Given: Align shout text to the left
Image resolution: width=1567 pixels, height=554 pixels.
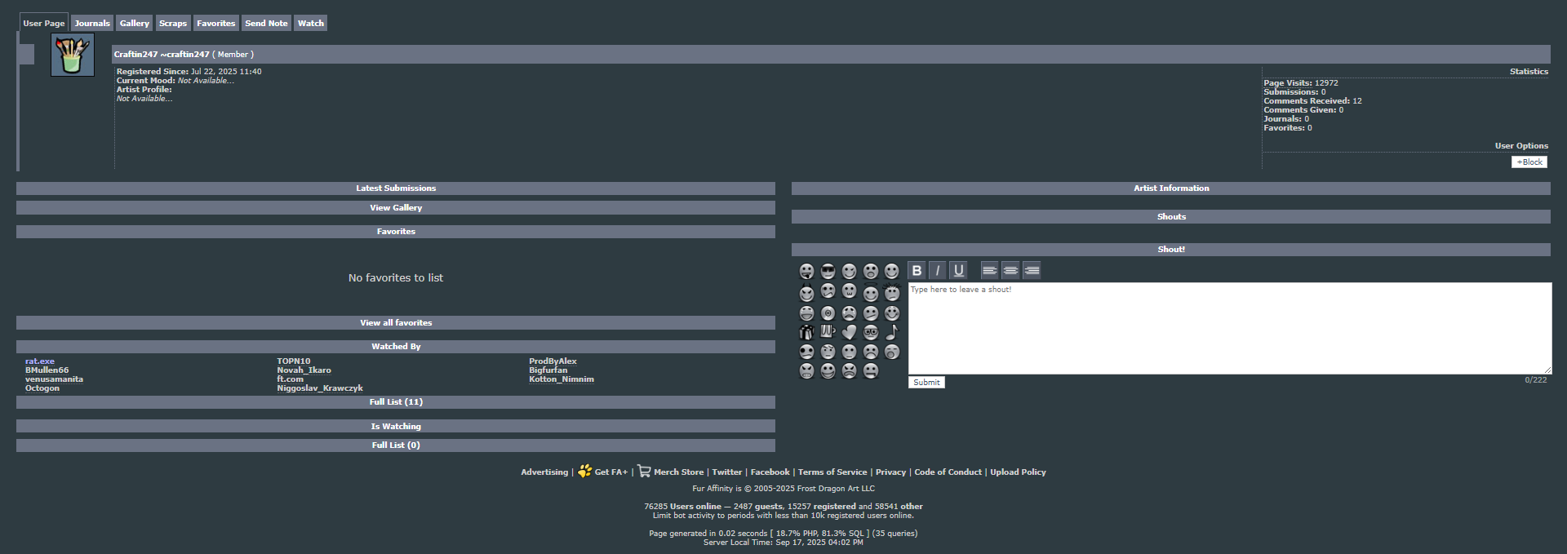Looking at the screenshot, I should click(989, 270).
